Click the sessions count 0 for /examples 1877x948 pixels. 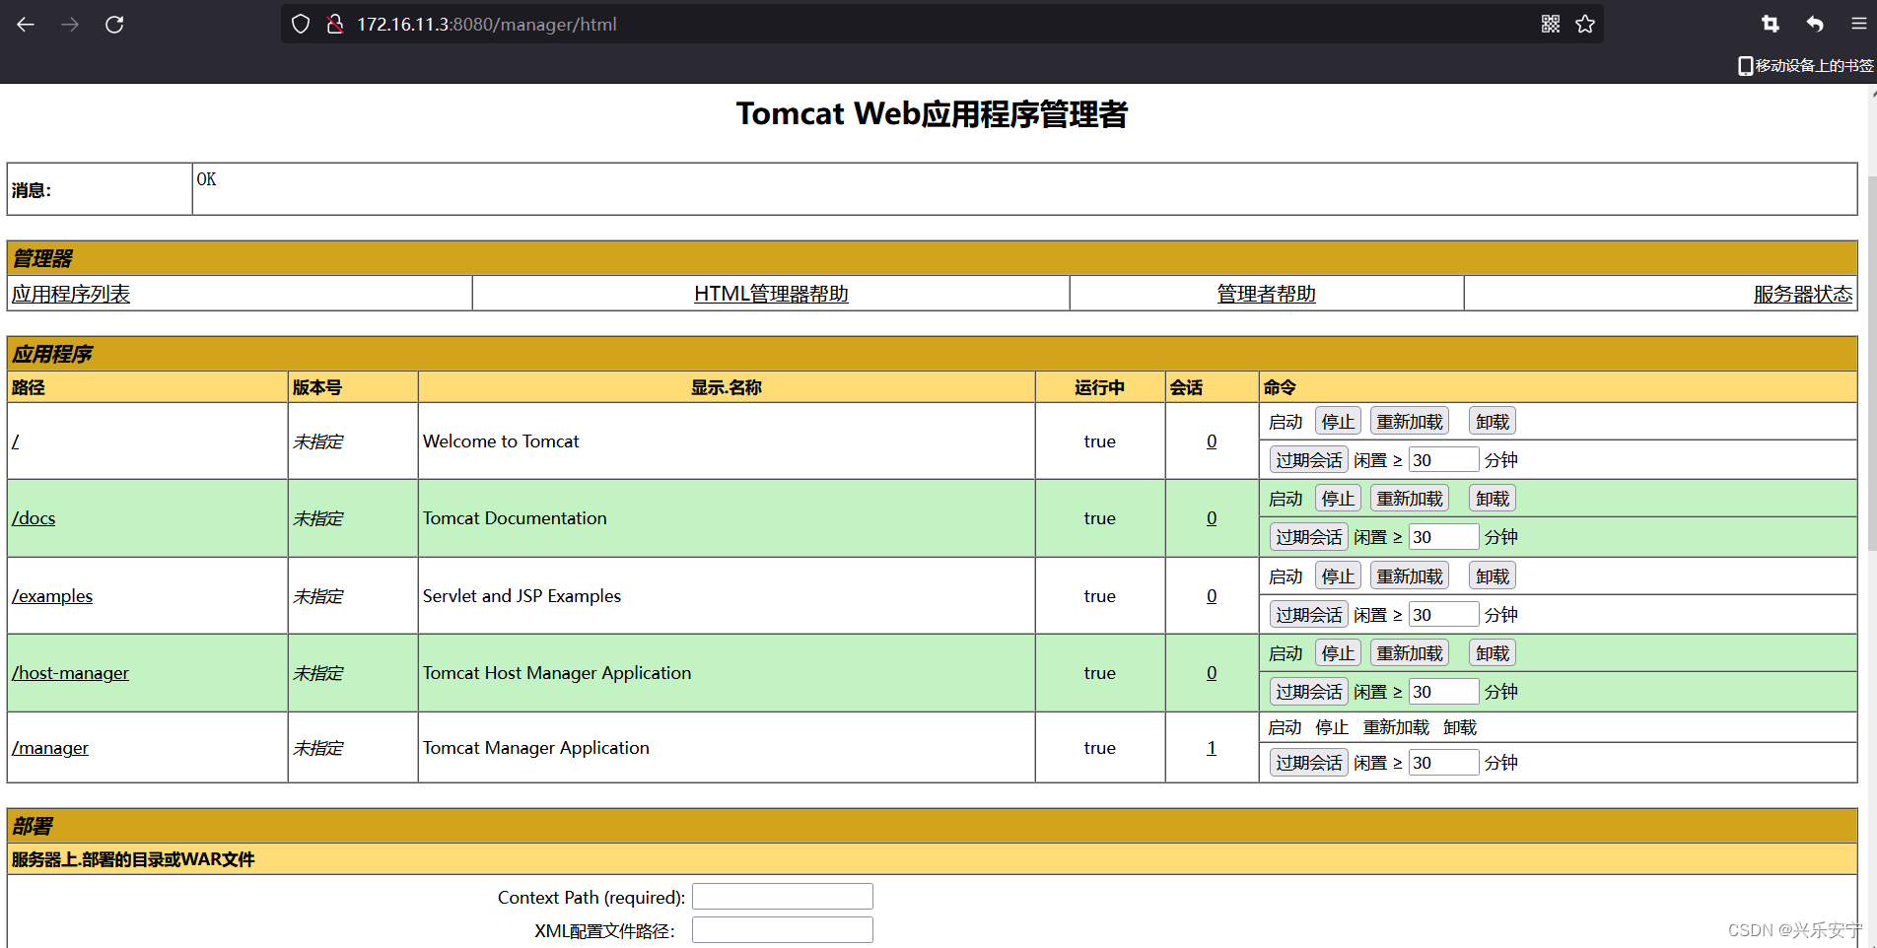click(x=1212, y=596)
